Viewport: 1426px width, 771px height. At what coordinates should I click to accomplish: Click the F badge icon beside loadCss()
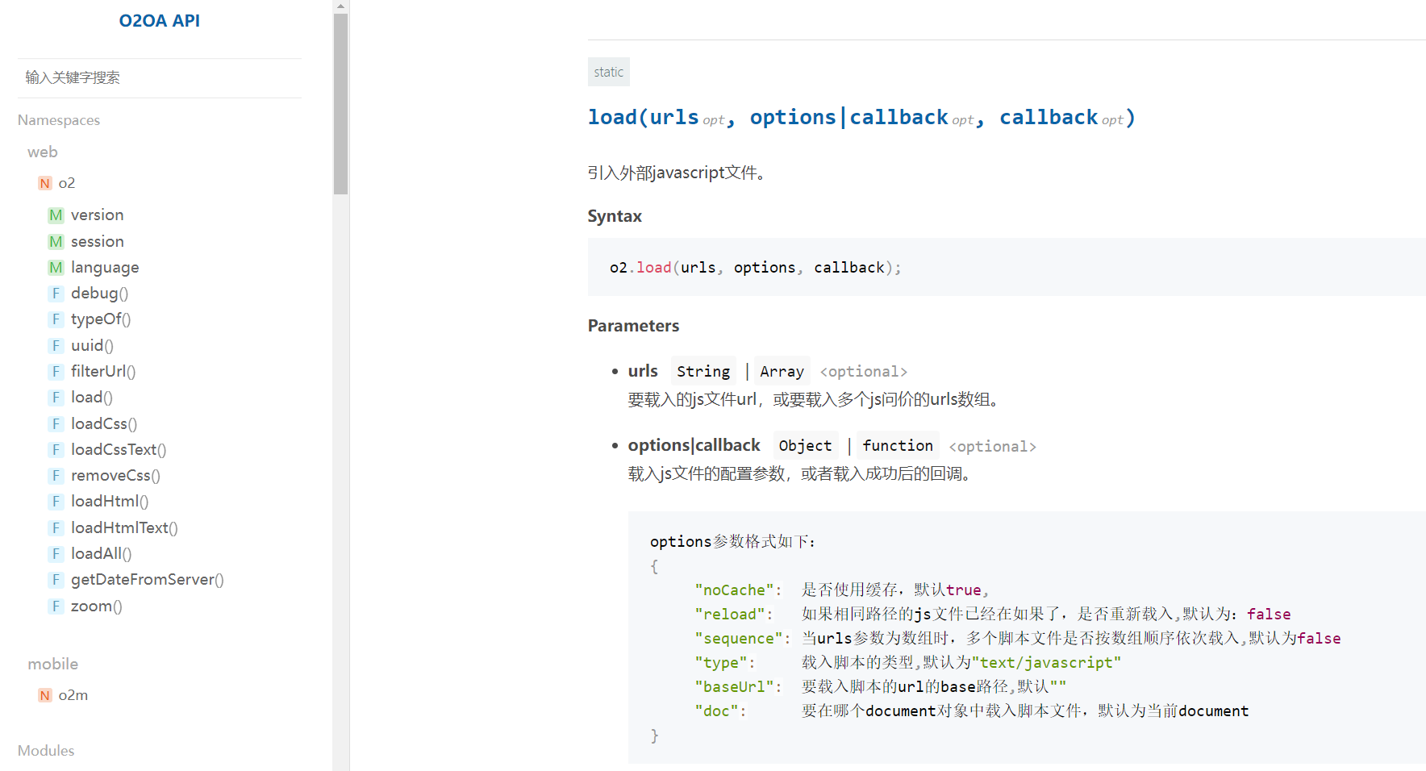pyautogui.click(x=56, y=424)
